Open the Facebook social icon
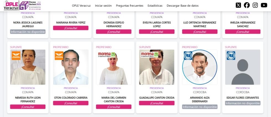271x117 pixels. [247, 5]
